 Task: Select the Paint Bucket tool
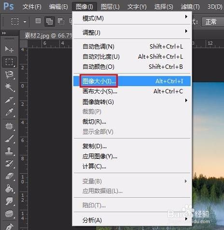click(x=9, y=189)
